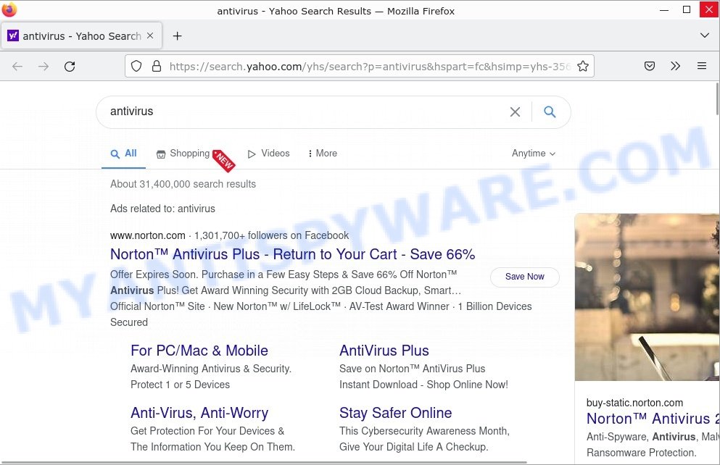Expand the list all tabs chevron

[704, 35]
